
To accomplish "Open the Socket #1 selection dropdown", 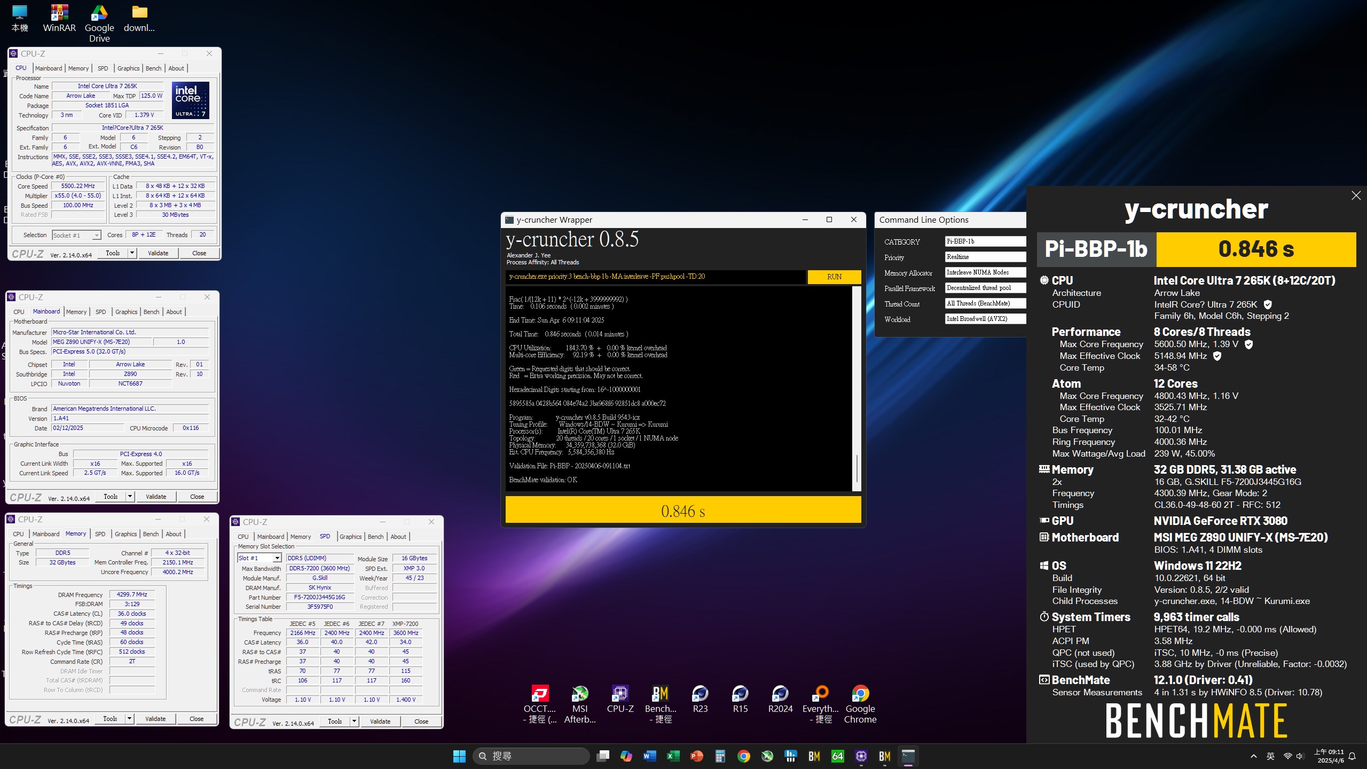I will 76,235.
